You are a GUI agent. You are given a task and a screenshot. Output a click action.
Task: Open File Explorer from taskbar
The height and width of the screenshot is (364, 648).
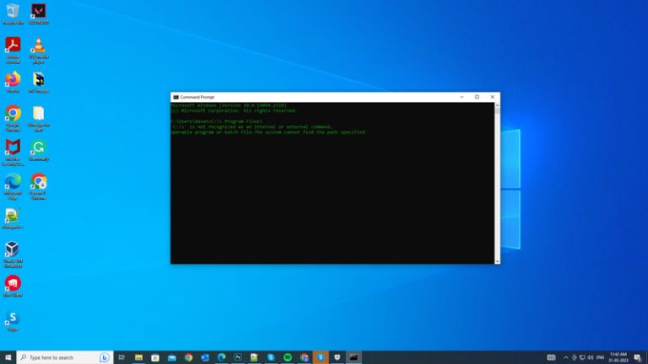tap(138, 357)
